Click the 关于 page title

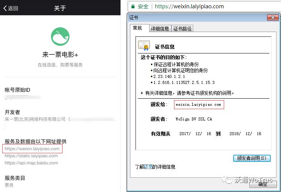click(60, 8)
